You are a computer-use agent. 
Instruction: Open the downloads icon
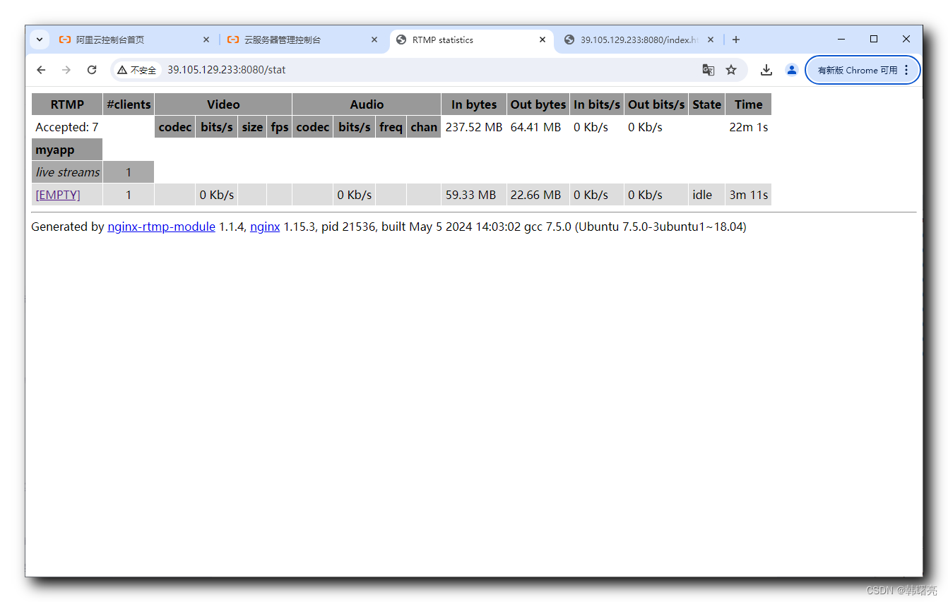[x=766, y=70]
